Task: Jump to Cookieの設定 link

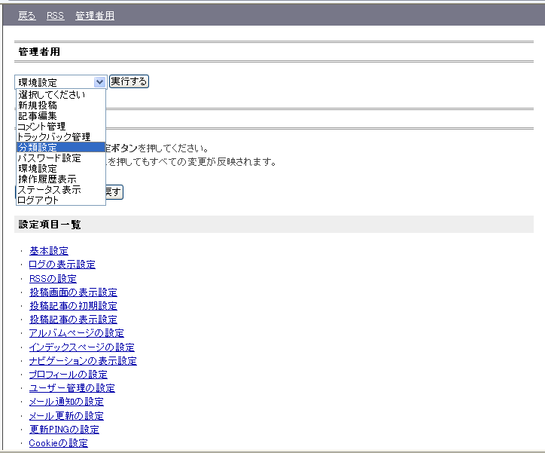Action: click(x=58, y=443)
